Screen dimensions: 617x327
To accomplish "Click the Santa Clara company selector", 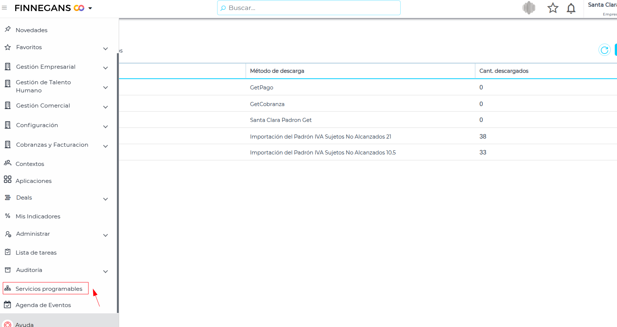I will point(602,8).
